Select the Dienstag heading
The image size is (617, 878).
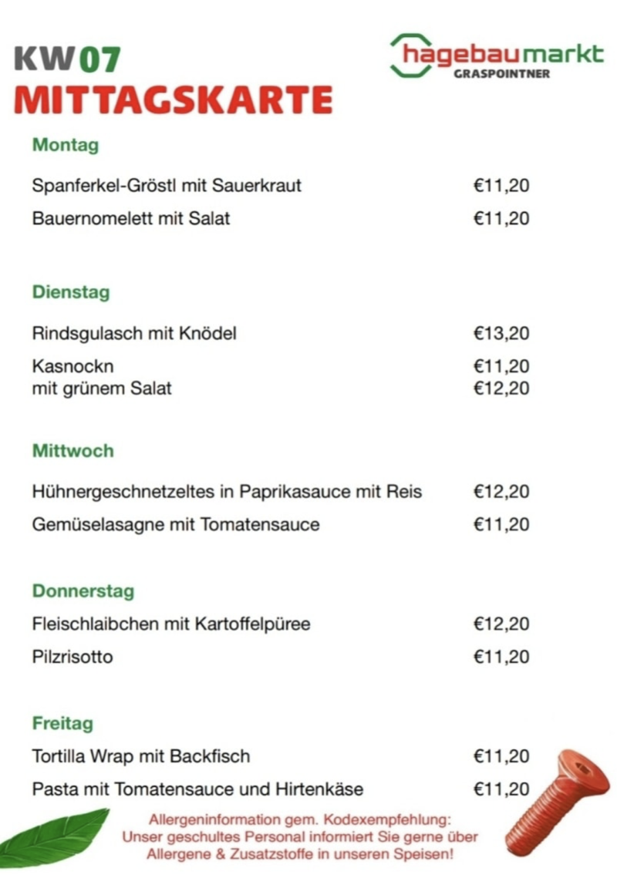[71, 292]
